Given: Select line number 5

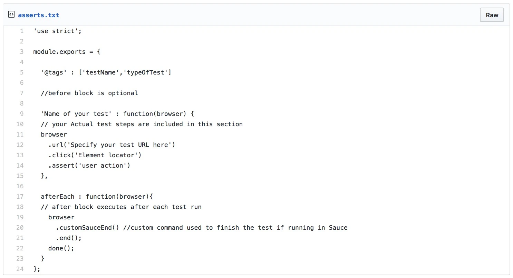Looking at the screenshot, I should click(x=22, y=72).
